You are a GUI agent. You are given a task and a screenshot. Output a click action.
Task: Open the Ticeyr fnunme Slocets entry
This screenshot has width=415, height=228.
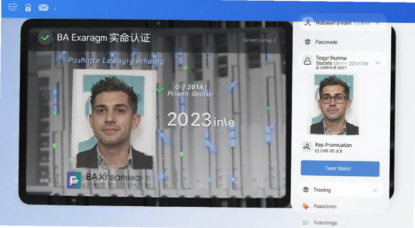click(x=341, y=61)
